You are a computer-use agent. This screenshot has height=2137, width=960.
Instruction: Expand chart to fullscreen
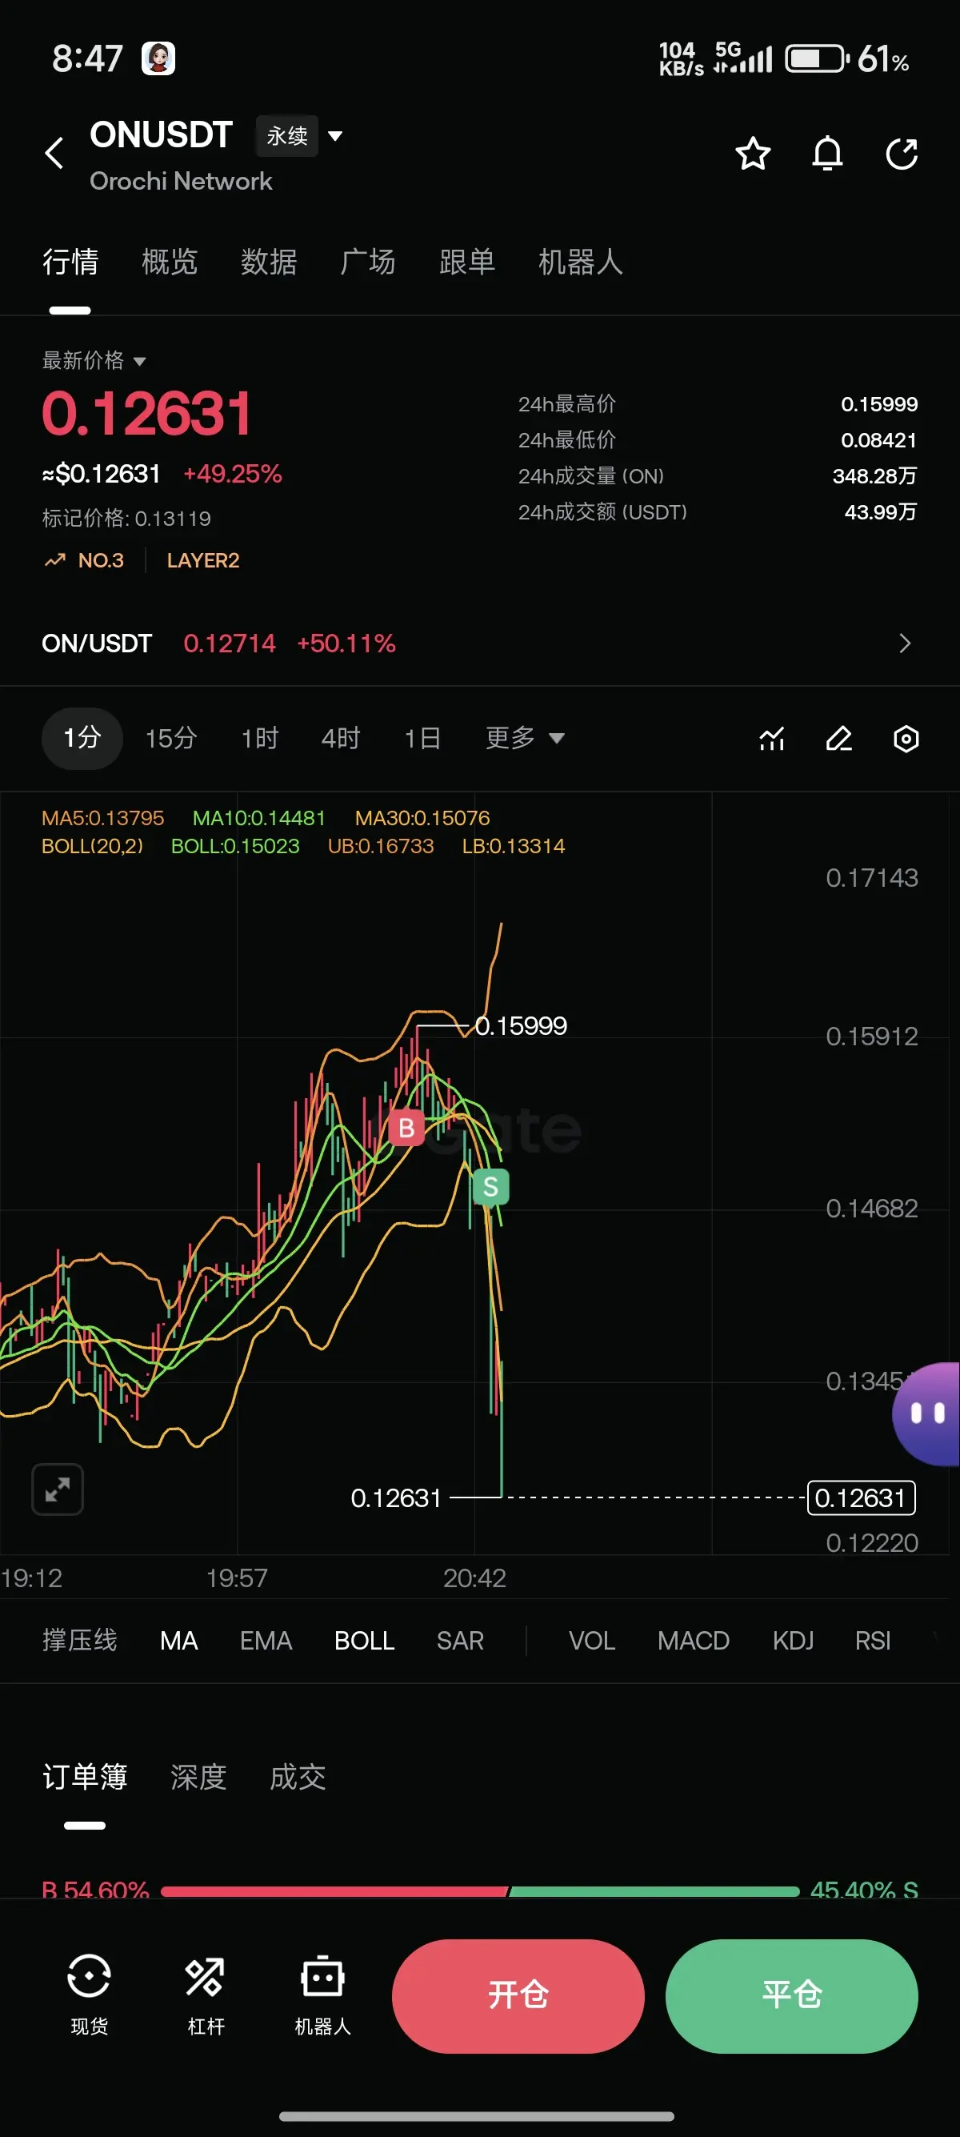[58, 1490]
